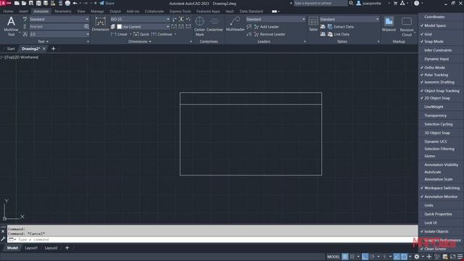Click the workspace switching gear icon
Viewport: 464px width, 261px height.
[417, 257]
